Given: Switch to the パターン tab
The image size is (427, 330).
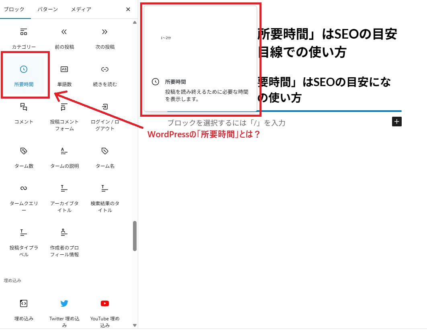Looking at the screenshot, I should coord(47,9).
